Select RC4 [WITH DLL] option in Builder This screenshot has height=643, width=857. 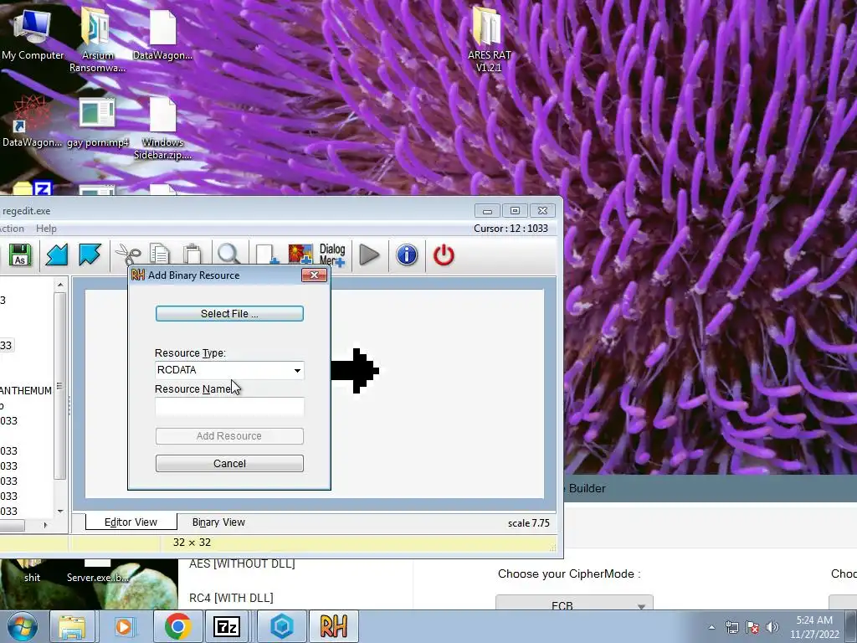pos(231,598)
